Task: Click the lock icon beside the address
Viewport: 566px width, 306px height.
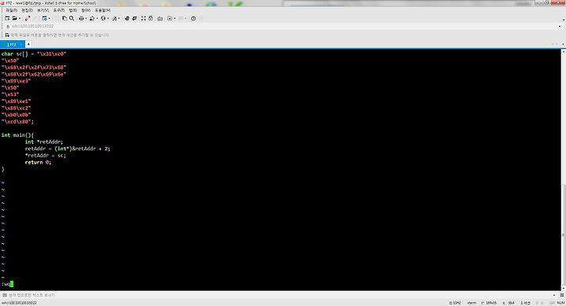Action: click(8, 27)
